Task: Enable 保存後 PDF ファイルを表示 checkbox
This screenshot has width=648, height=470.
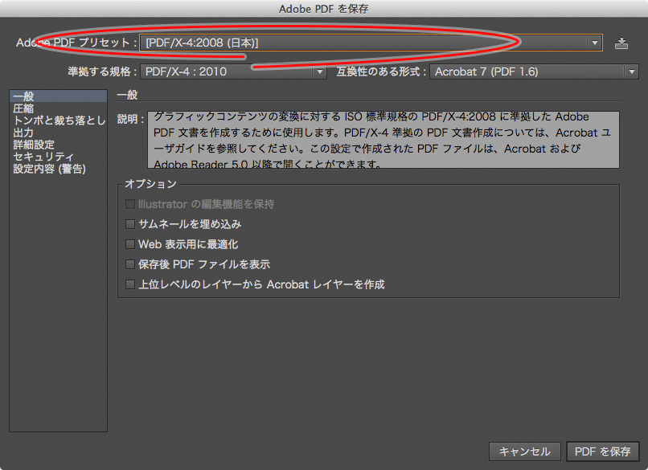Action: click(131, 264)
